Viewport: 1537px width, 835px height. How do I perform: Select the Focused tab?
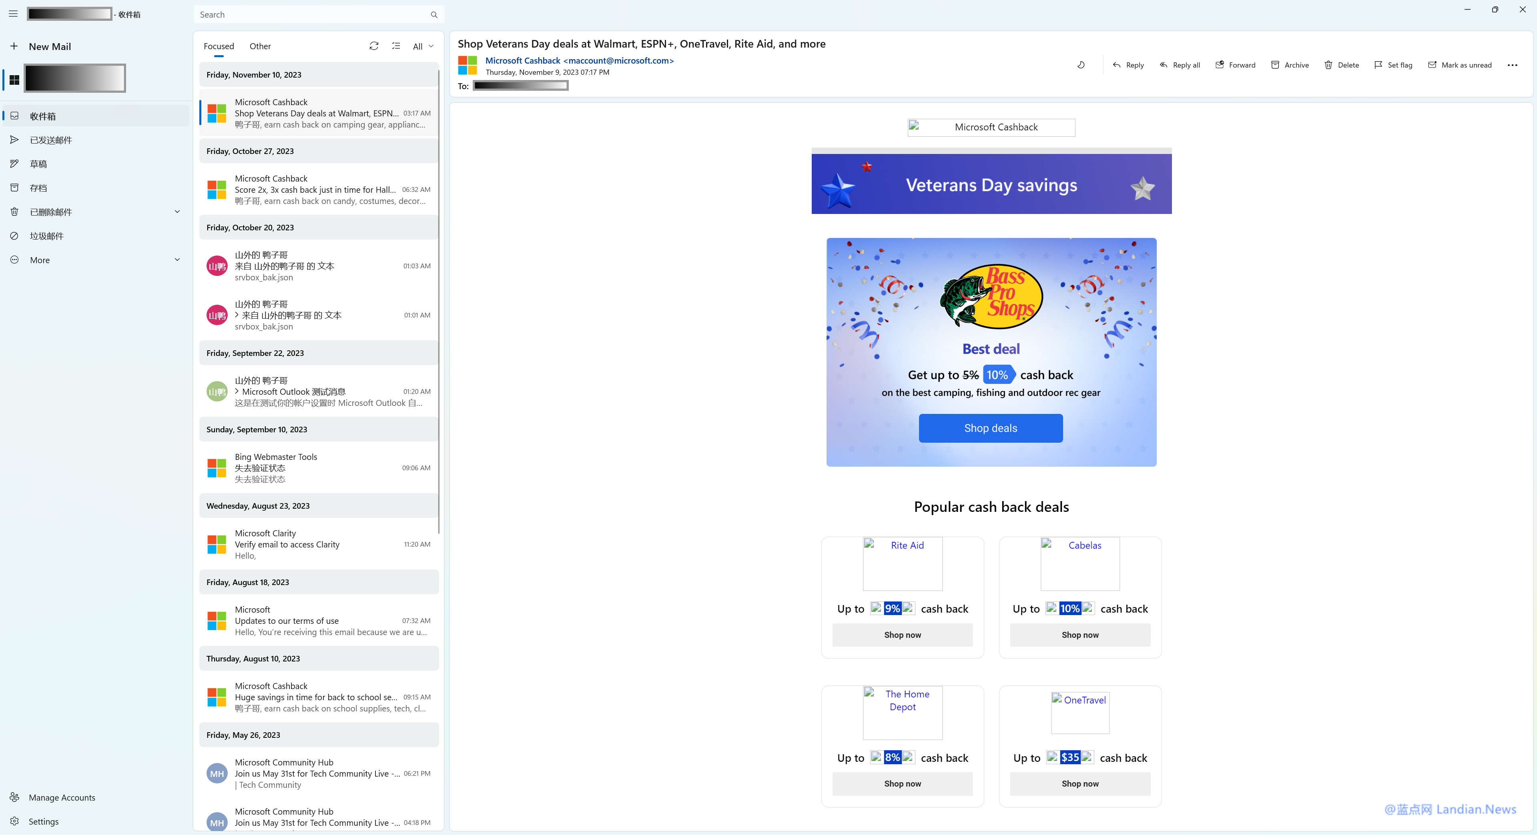pyautogui.click(x=219, y=46)
